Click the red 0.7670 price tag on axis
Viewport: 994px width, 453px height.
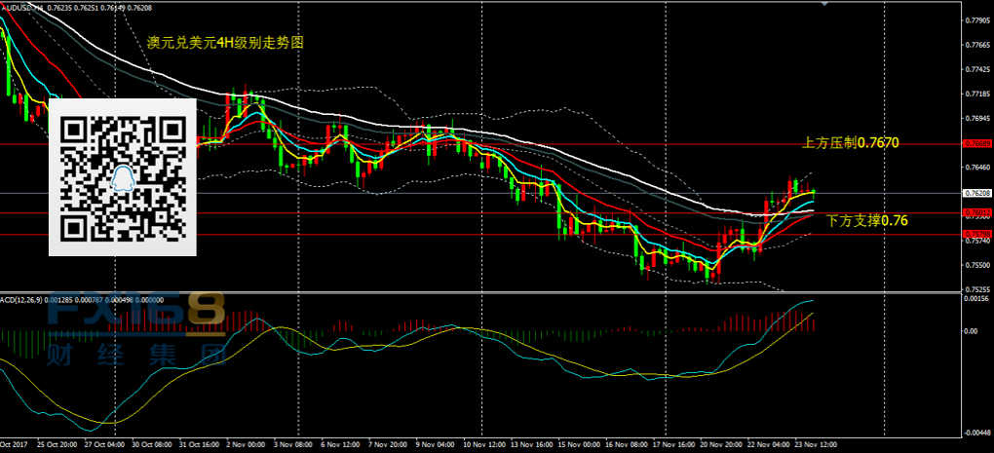coord(976,143)
